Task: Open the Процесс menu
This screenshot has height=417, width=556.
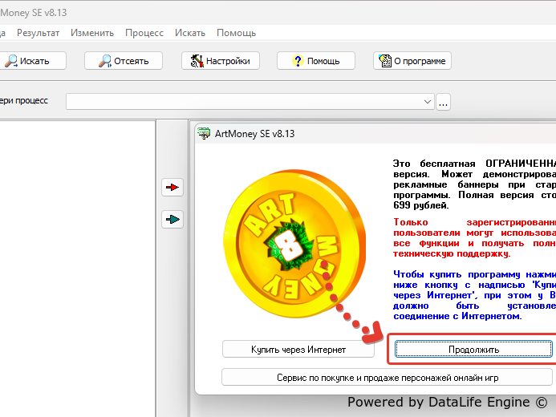Action: [144, 33]
